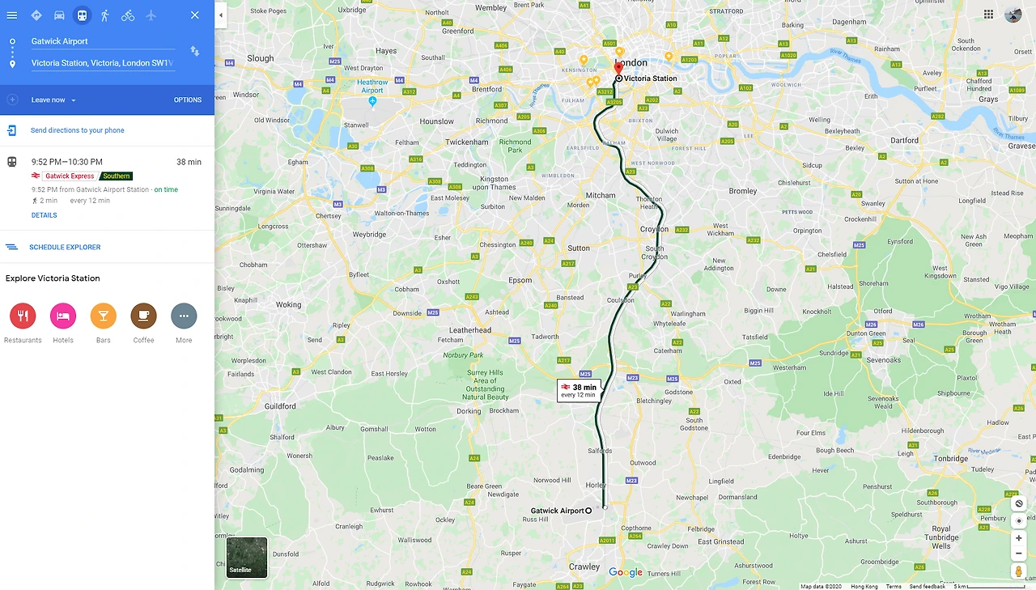The height and width of the screenshot is (590, 1036).
Task: Expand the Leave now dropdown
Action: click(53, 100)
